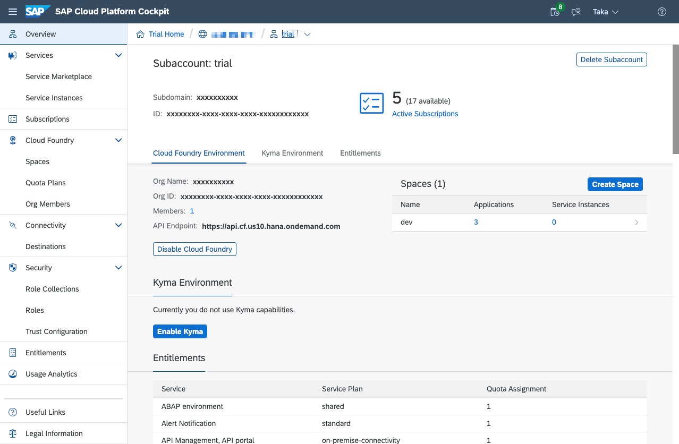Image resolution: width=679 pixels, height=444 pixels.
Task: Click the Useful Links question icon
Action: 13,412
